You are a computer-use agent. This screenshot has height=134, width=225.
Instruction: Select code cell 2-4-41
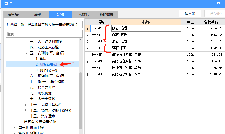click(x=101, y=28)
